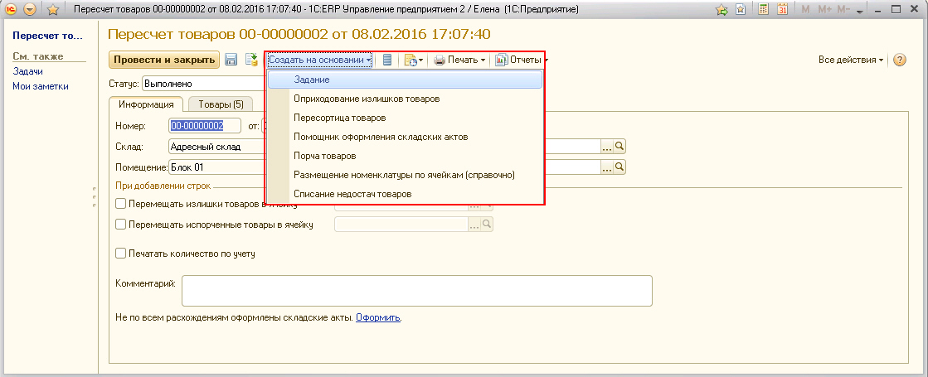
Task: Click the magnifier of the испорченные товары cell field
Action: pyautogui.click(x=487, y=225)
